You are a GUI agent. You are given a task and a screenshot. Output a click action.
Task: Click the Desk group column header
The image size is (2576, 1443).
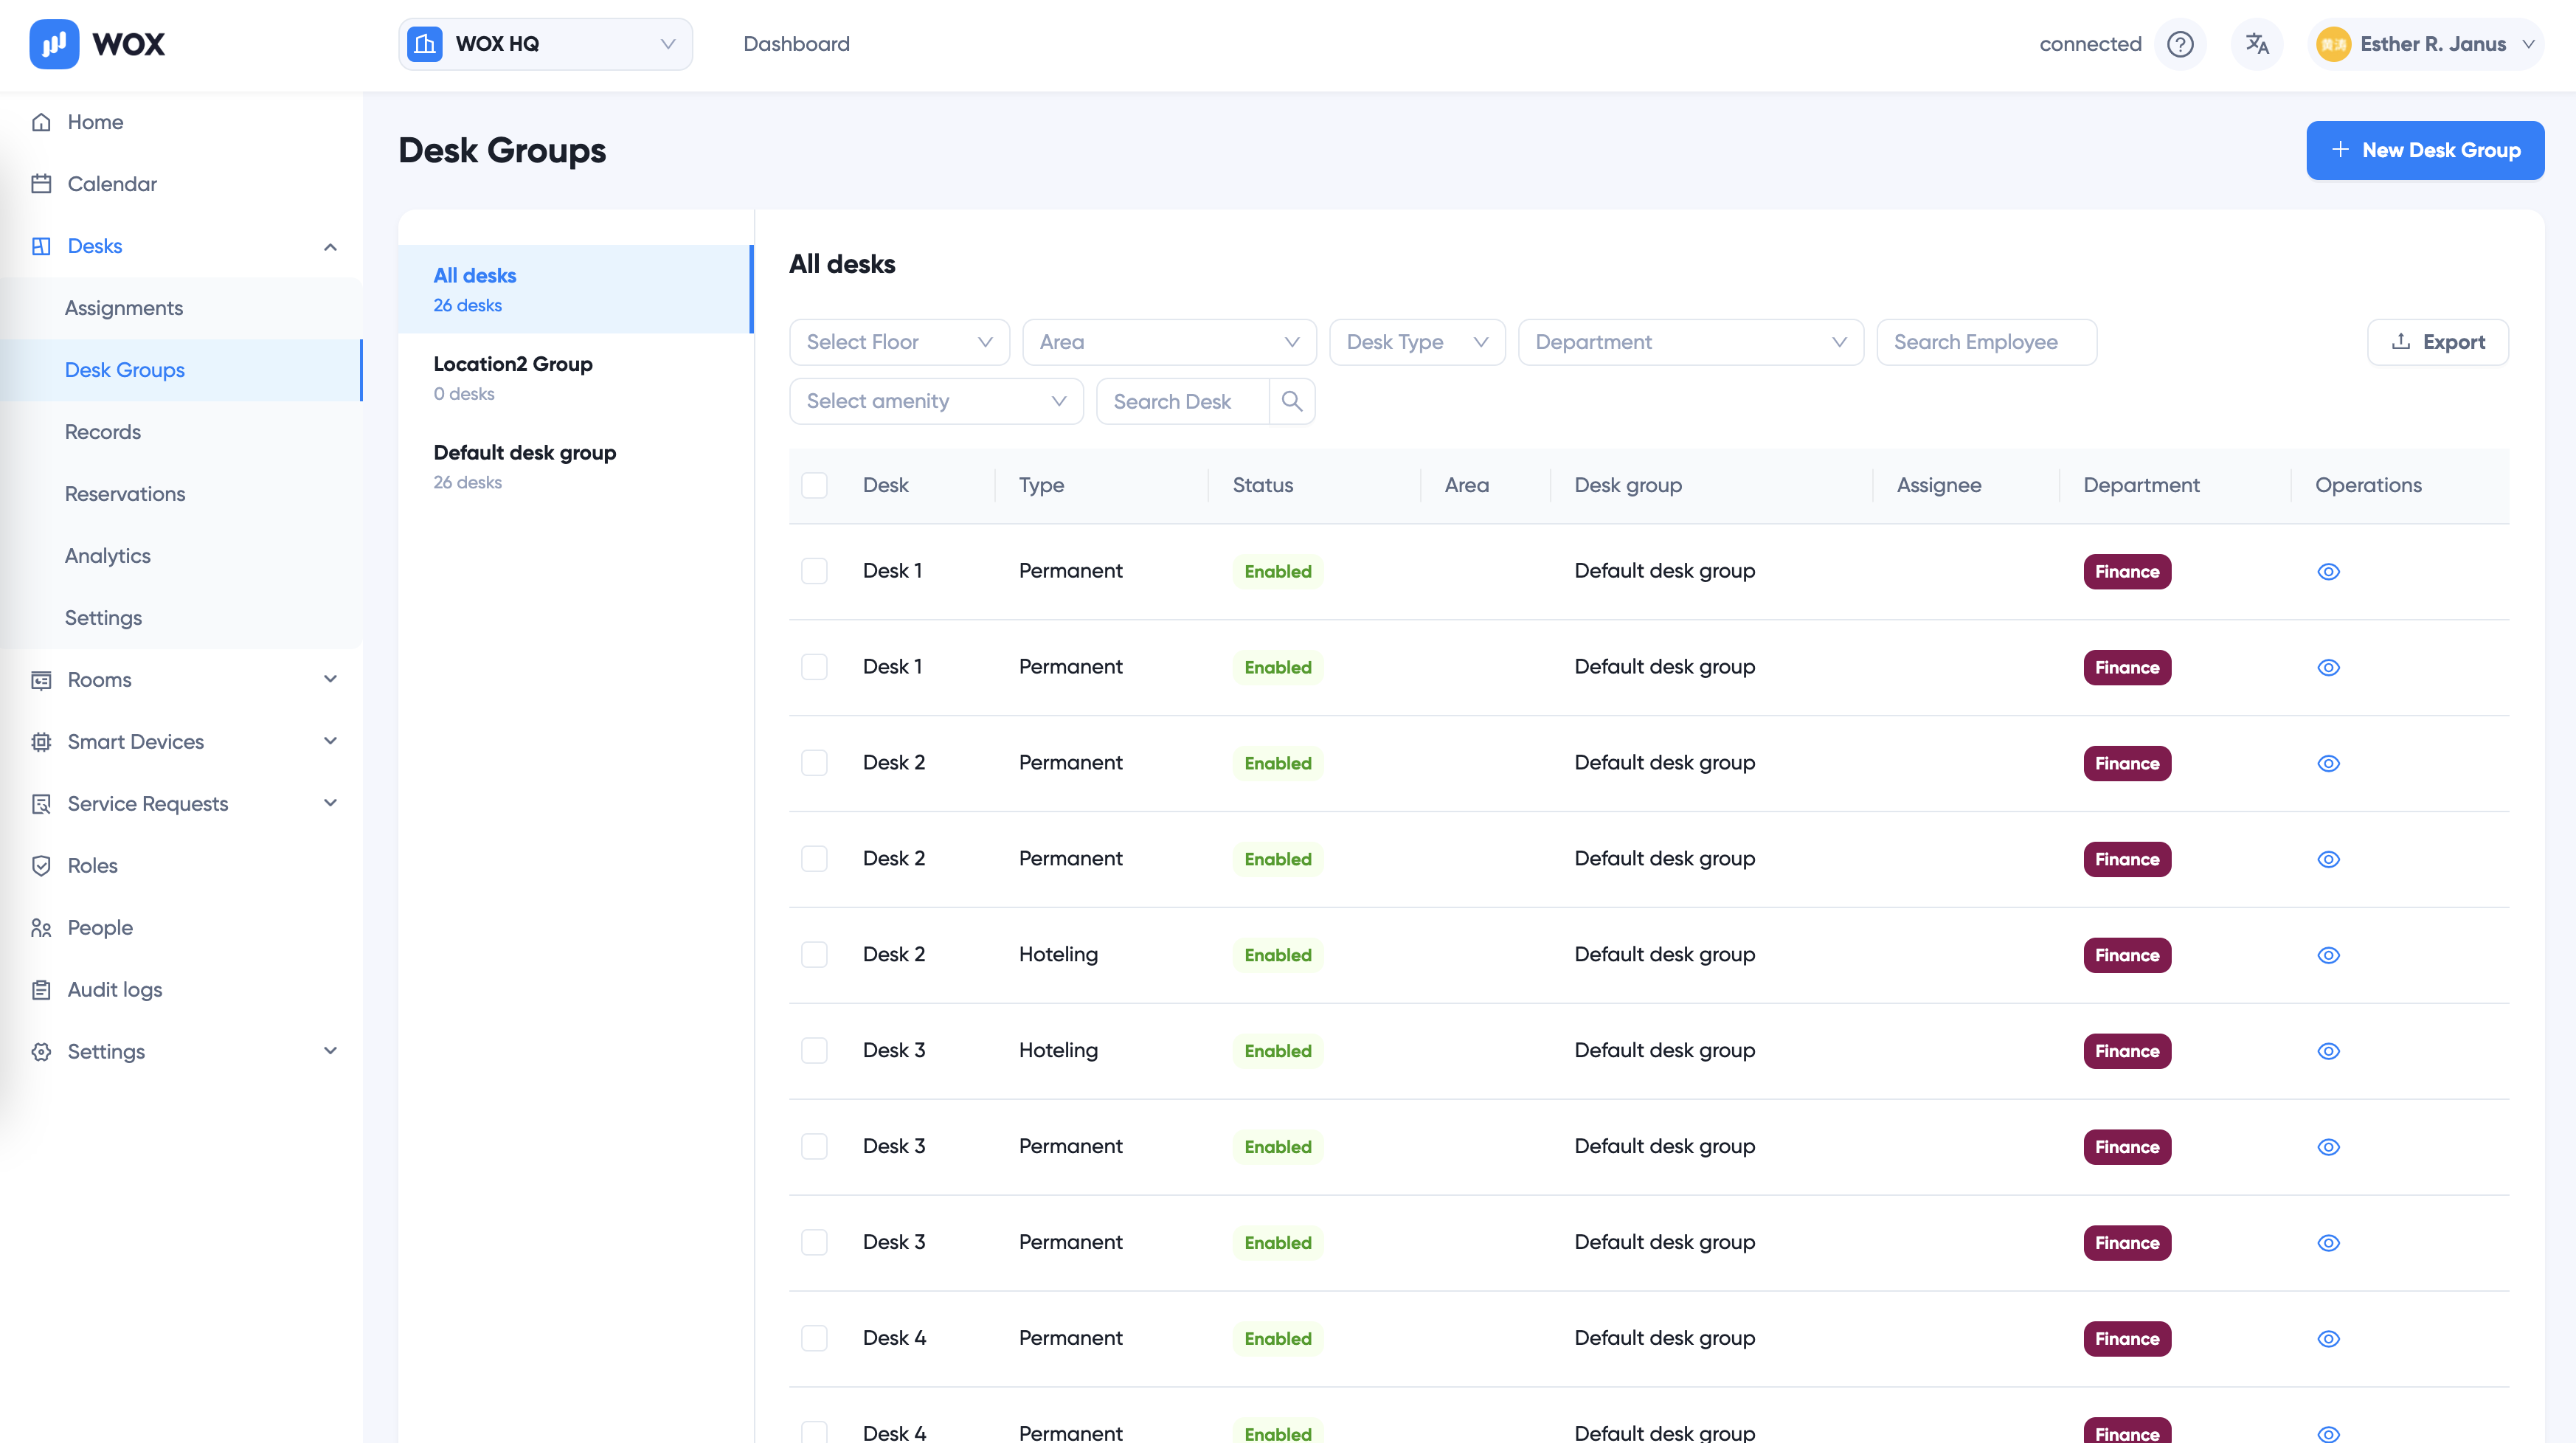click(x=1628, y=485)
